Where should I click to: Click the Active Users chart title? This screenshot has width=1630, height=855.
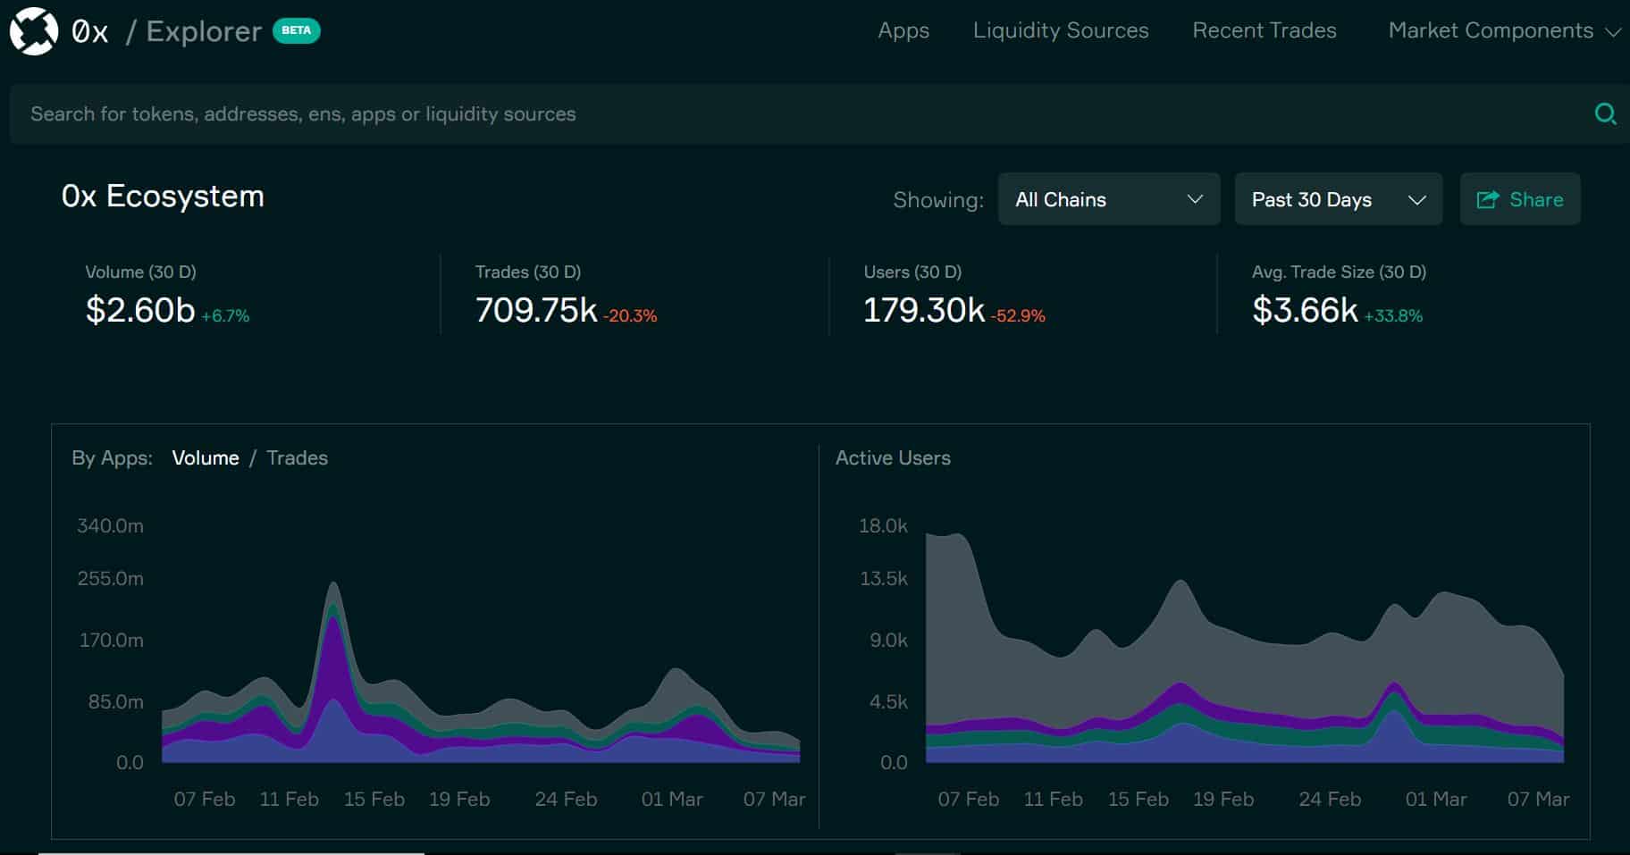click(893, 457)
